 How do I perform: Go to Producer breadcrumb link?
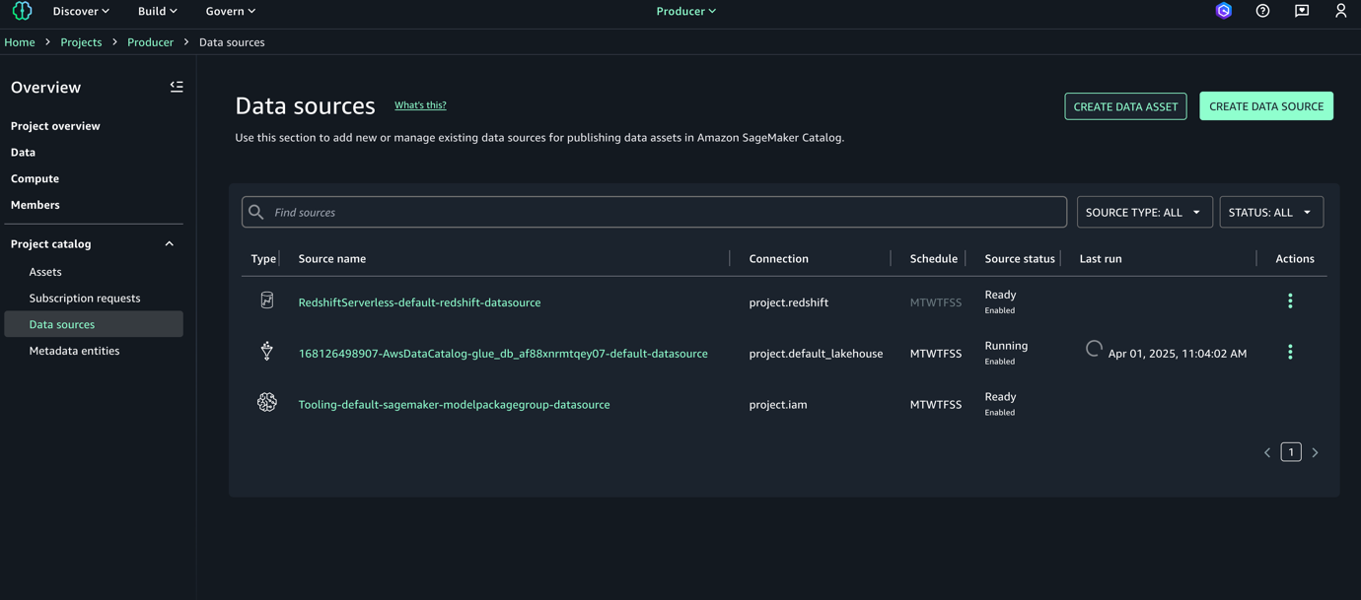[150, 42]
